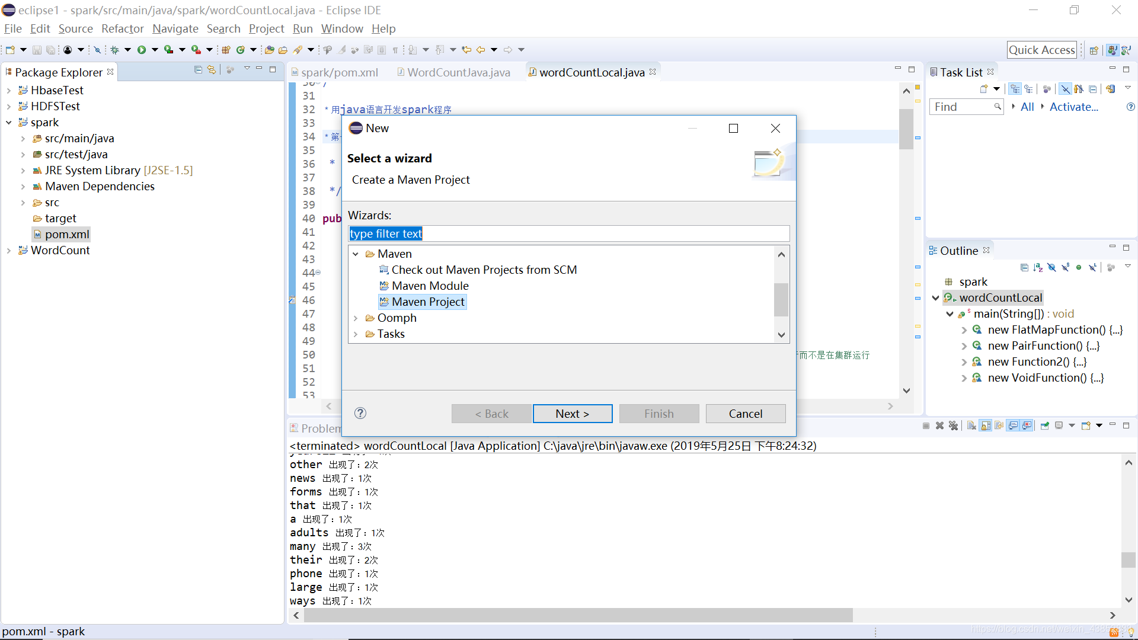
Task: Click the Task List help icon
Action: (1130, 107)
